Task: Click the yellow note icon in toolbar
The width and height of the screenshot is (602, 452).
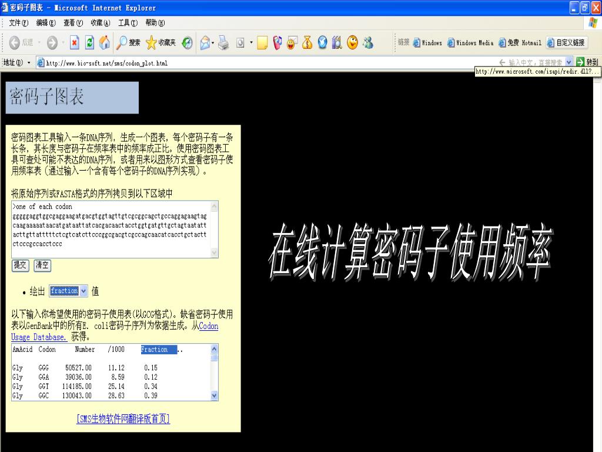Action: (263, 42)
